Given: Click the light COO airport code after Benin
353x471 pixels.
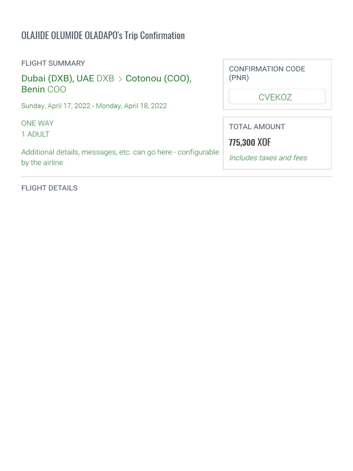Looking at the screenshot, I should click(57, 89).
